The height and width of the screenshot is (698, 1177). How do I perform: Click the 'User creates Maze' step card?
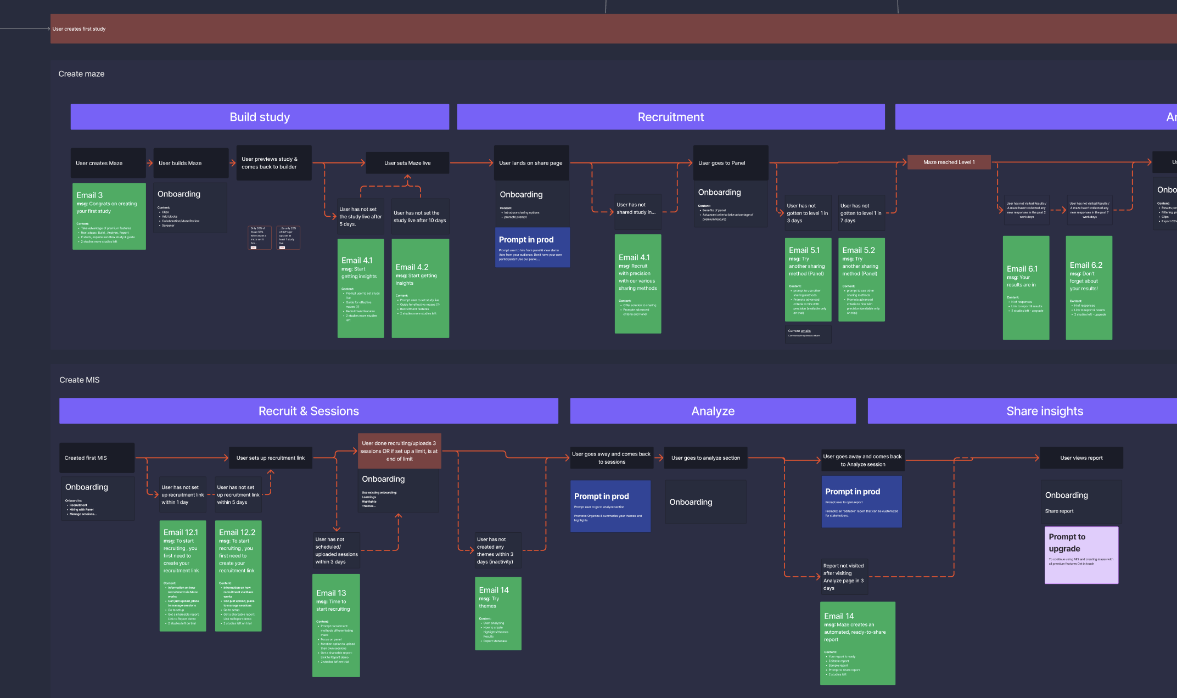[x=108, y=163]
